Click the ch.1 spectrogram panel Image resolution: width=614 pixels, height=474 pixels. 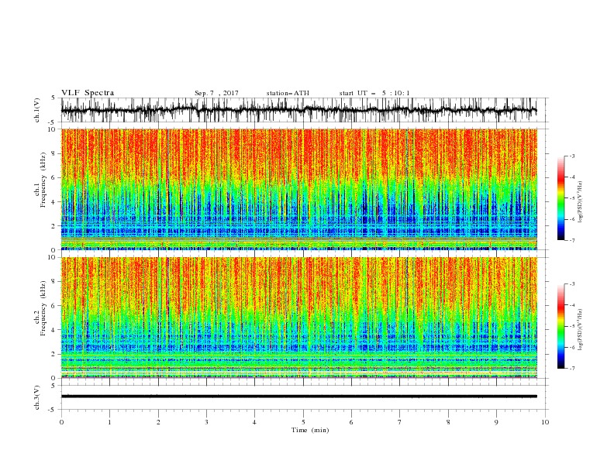point(298,189)
